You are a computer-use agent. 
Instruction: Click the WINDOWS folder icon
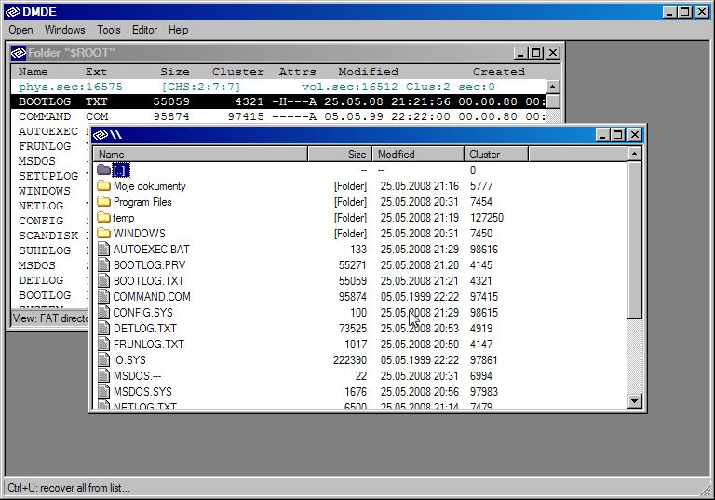[104, 233]
